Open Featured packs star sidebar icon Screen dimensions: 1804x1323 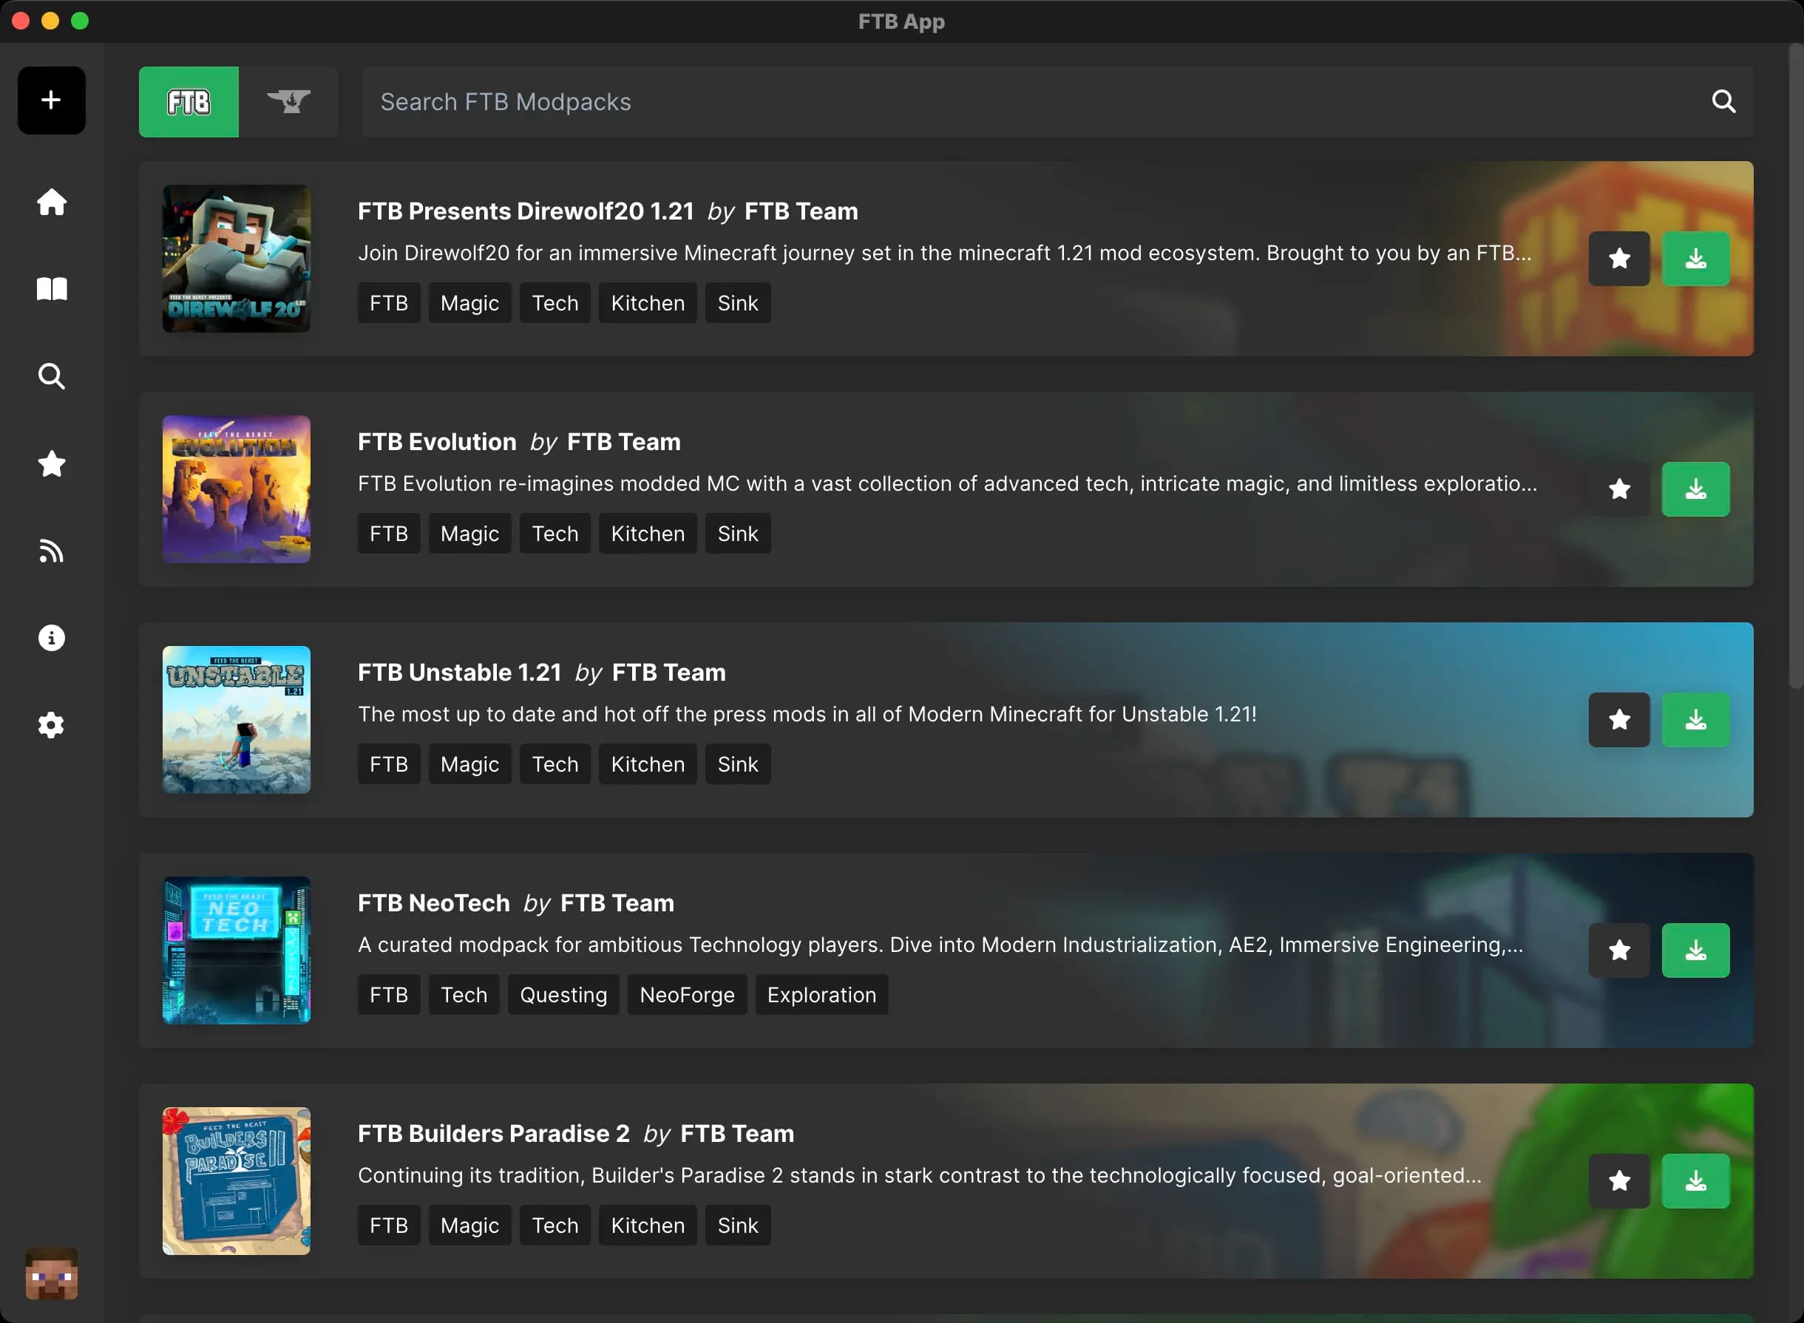click(x=51, y=463)
